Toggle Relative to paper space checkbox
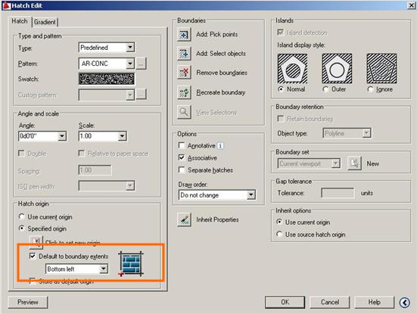Image resolution: width=417 pixels, height=314 pixels. click(x=82, y=154)
